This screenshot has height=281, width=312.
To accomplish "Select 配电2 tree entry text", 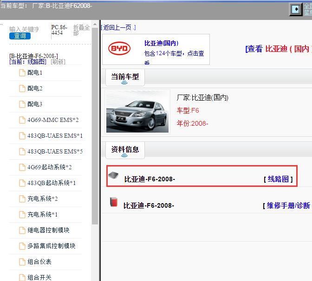I will (35, 89).
